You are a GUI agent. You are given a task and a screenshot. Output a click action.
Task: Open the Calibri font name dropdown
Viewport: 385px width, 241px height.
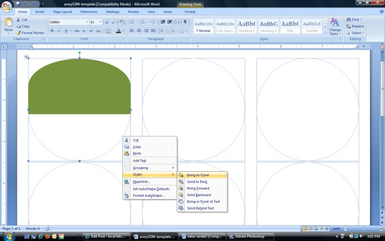pos(87,22)
